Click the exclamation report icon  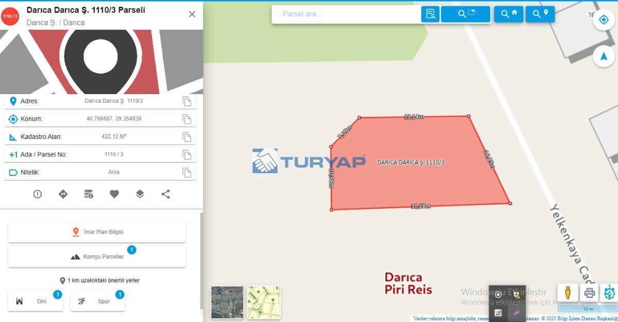(38, 194)
